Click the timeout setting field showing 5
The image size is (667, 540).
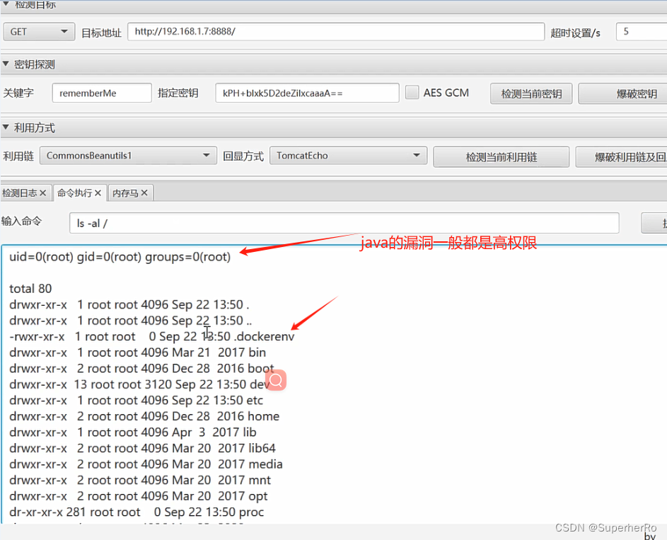(x=642, y=31)
